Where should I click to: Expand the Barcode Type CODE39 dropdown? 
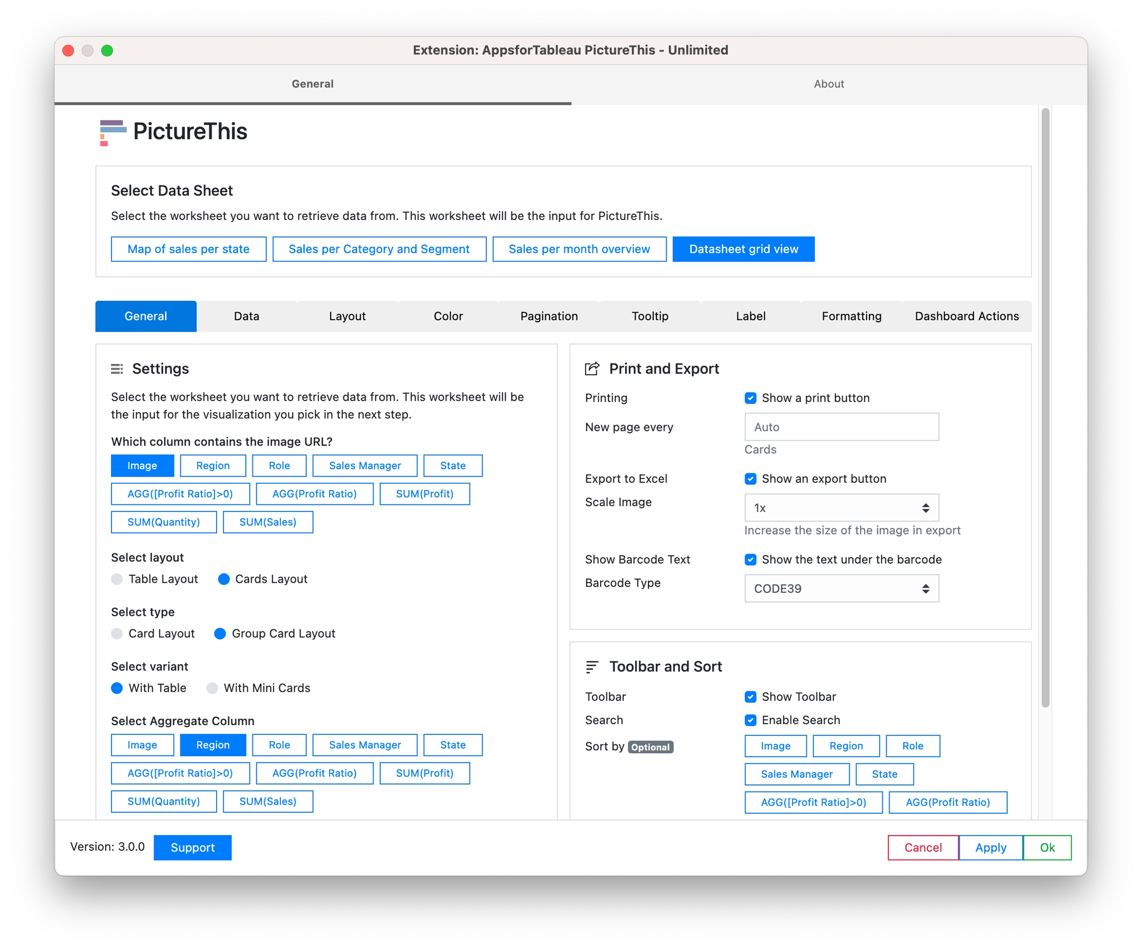(x=841, y=589)
